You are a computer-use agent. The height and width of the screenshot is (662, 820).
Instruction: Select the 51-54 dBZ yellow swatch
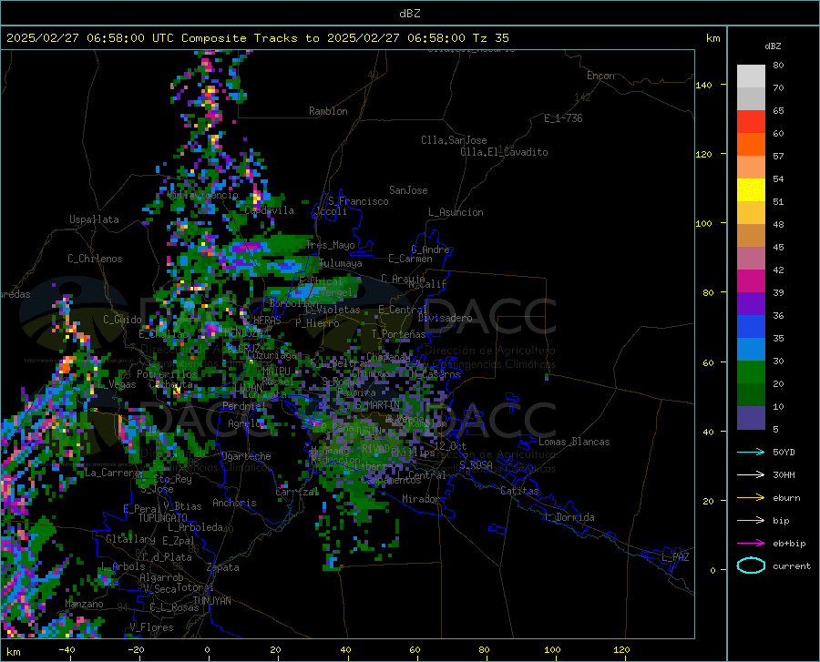pos(751,190)
